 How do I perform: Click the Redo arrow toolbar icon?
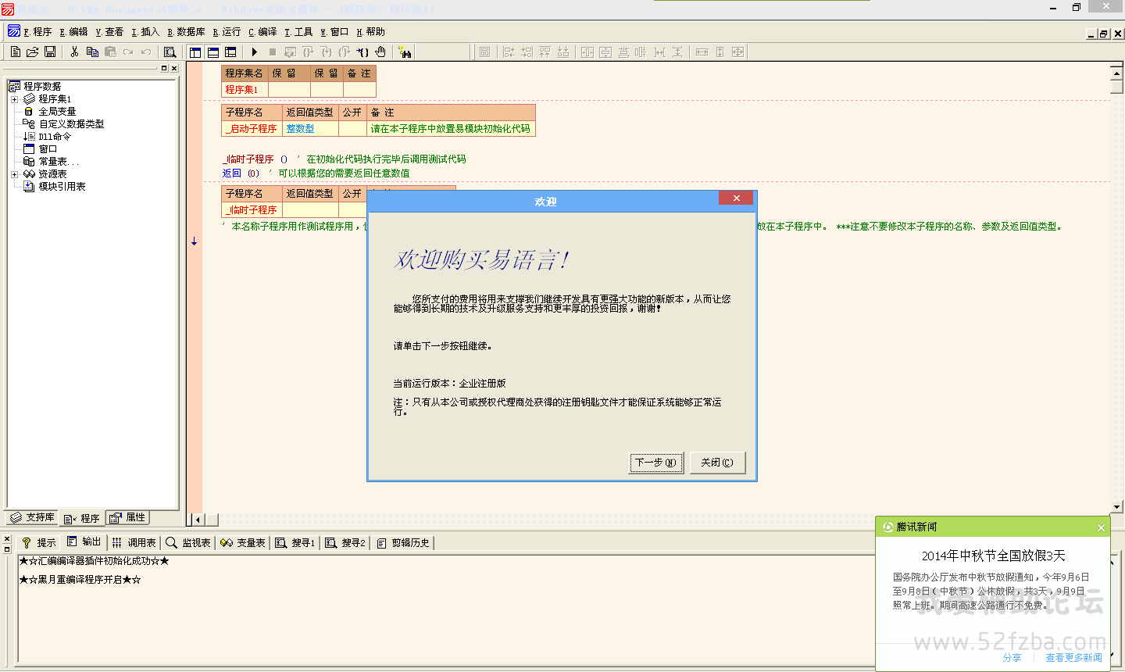click(x=128, y=52)
